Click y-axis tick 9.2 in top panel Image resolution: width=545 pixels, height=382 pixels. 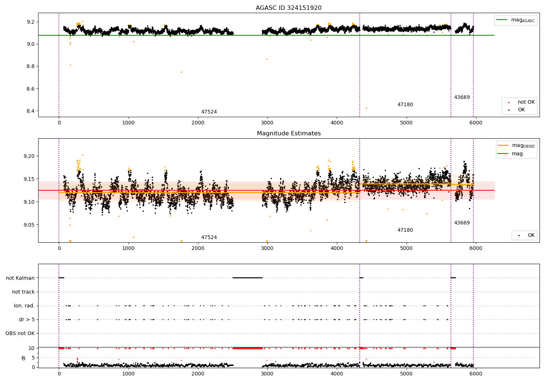tap(31, 22)
